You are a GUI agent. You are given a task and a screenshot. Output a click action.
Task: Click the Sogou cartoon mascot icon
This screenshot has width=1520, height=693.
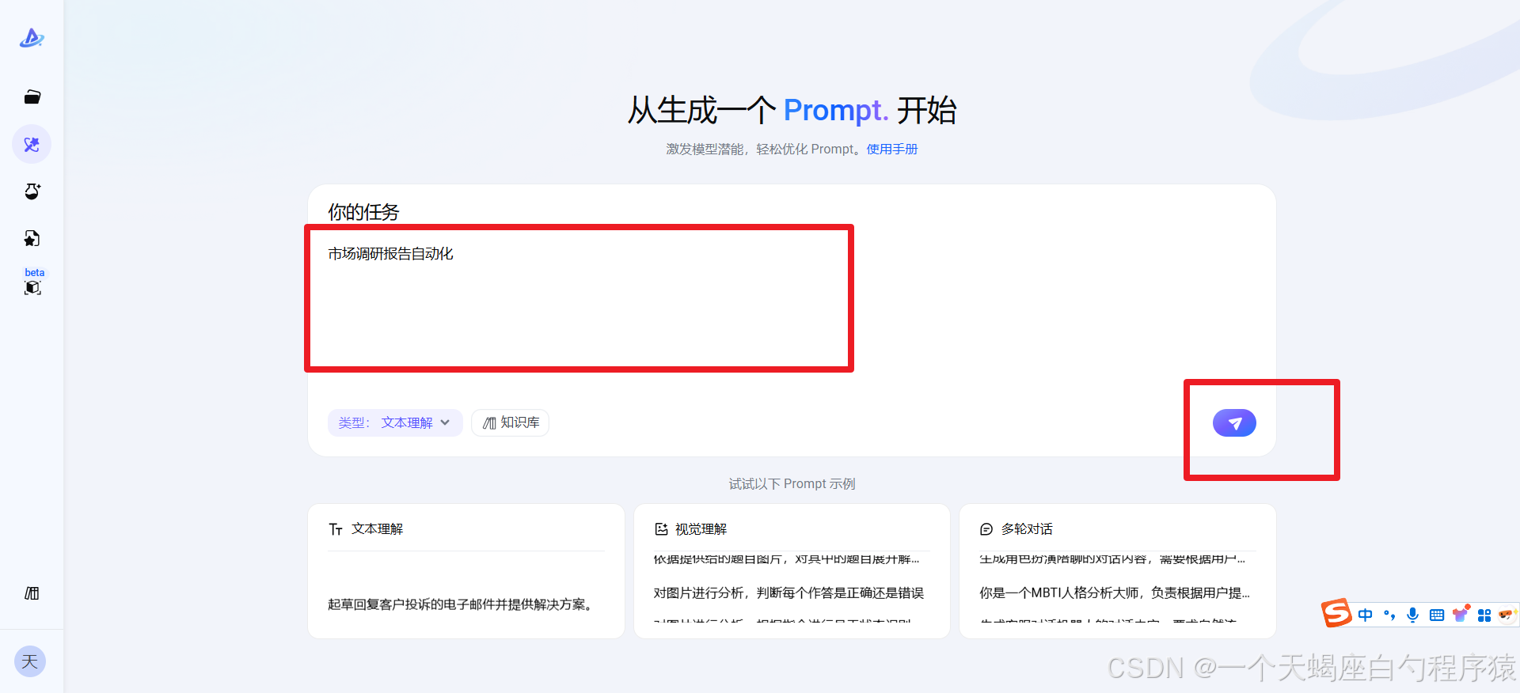pyautogui.click(x=1507, y=615)
